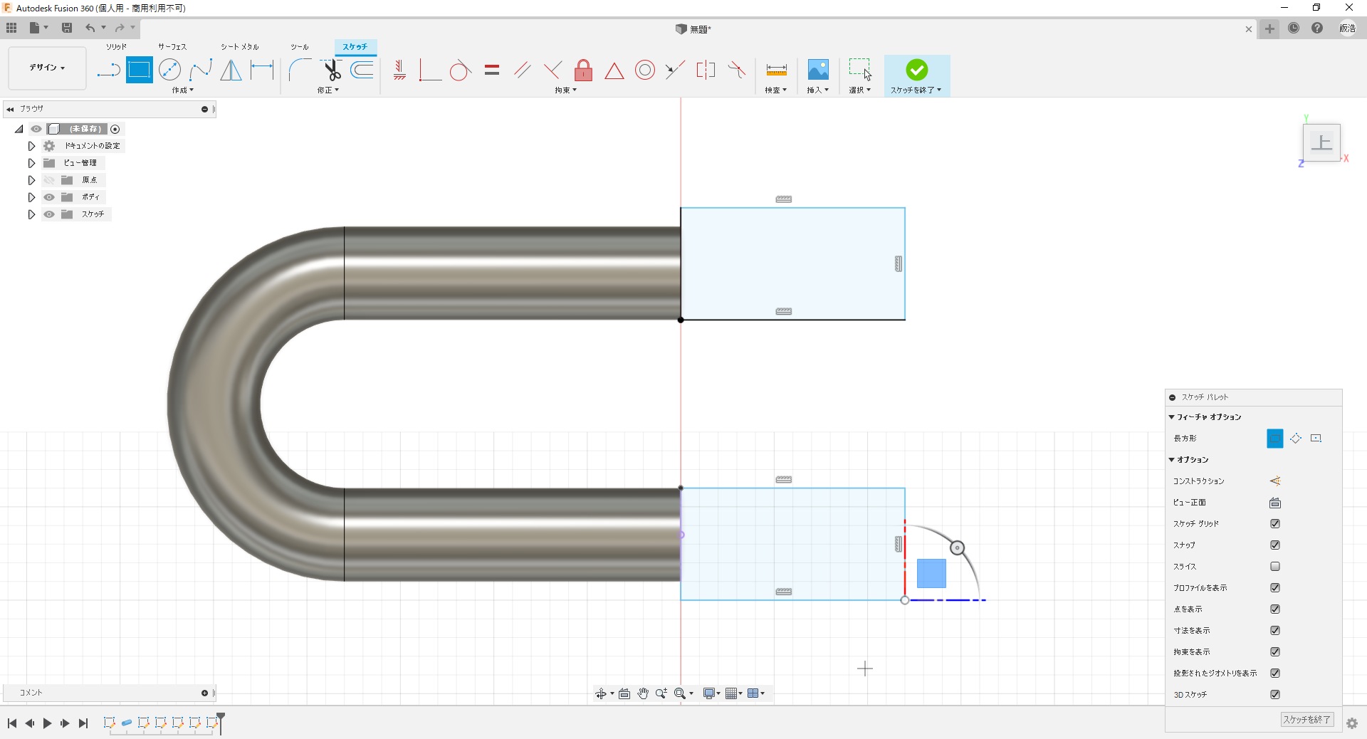Image resolution: width=1367 pixels, height=739 pixels.
Task: Apply the Equal constraint
Action: point(492,70)
